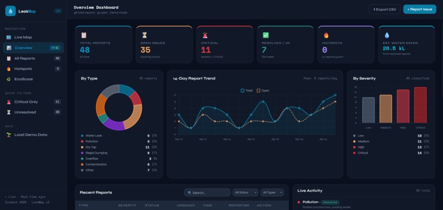The height and width of the screenshot is (210, 443).
Task: Click the Overflow legend entry
Action: click(119, 158)
